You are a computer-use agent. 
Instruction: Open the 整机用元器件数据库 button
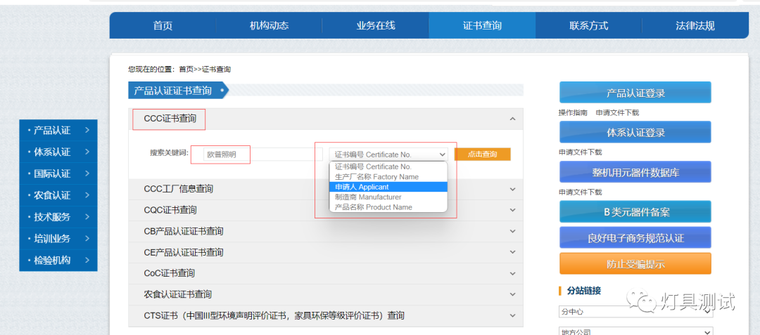pos(635,172)
